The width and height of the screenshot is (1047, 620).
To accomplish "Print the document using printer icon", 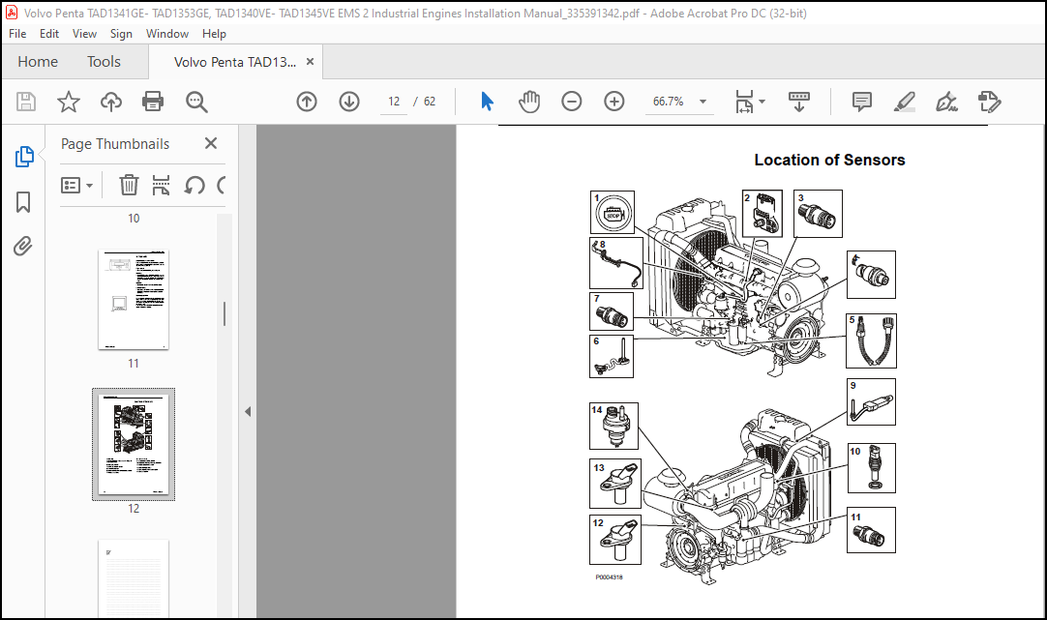I will [x=153, y=102].
